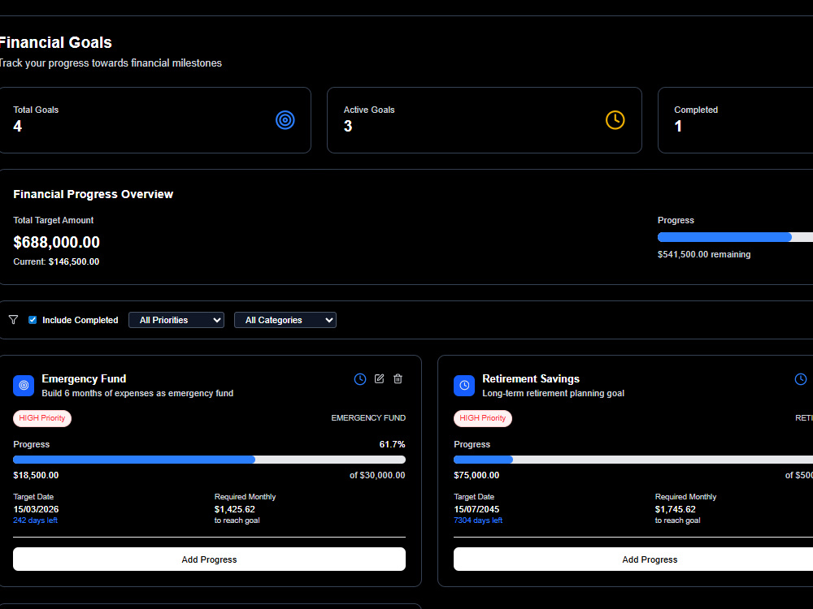Click the Financial Goals page heading
The image size is (813, 609).
55,42
